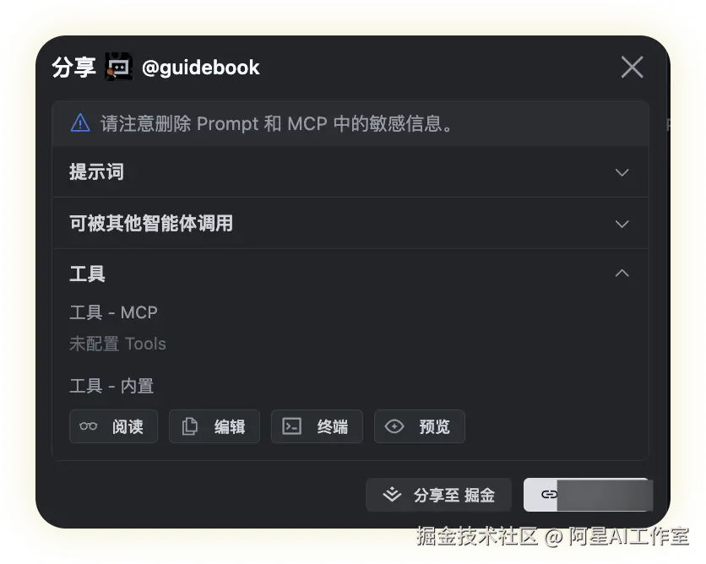The width and height of the screenshot is (706, 564).
Task: Select the 可被其他智能体调用 header text
Action: tap(151, 223)
